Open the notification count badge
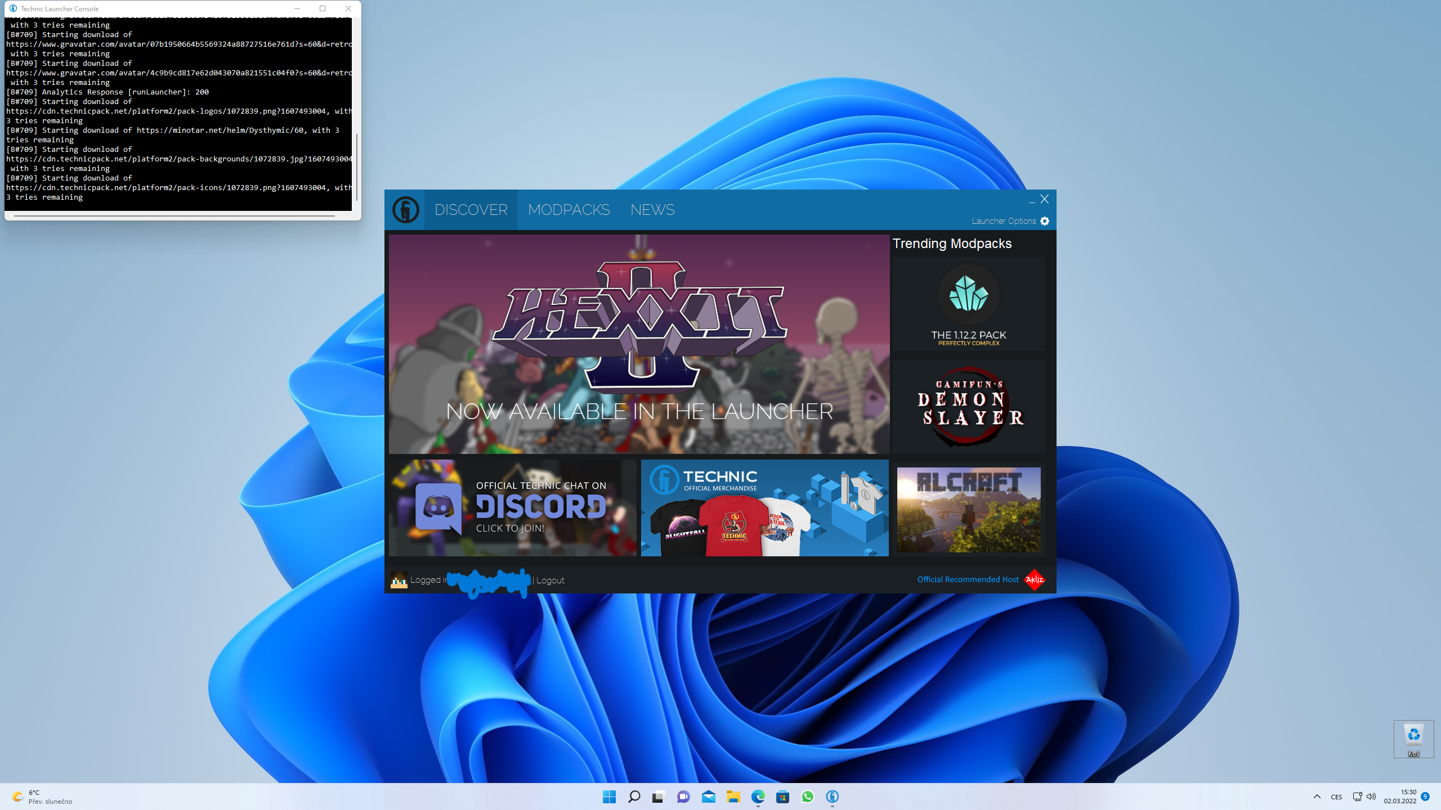The width and height of the screenshot is (1441, 810). pyautogui.click(x=1425, y=796)
